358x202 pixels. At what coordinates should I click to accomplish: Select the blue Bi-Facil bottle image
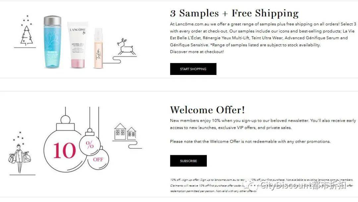point(52,42)
